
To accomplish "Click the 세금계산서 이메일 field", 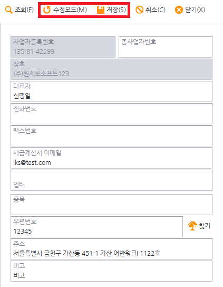I will point(111,158).
